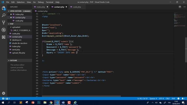Collapse the Outline section
187x105 pixels.
click(20, 60)
